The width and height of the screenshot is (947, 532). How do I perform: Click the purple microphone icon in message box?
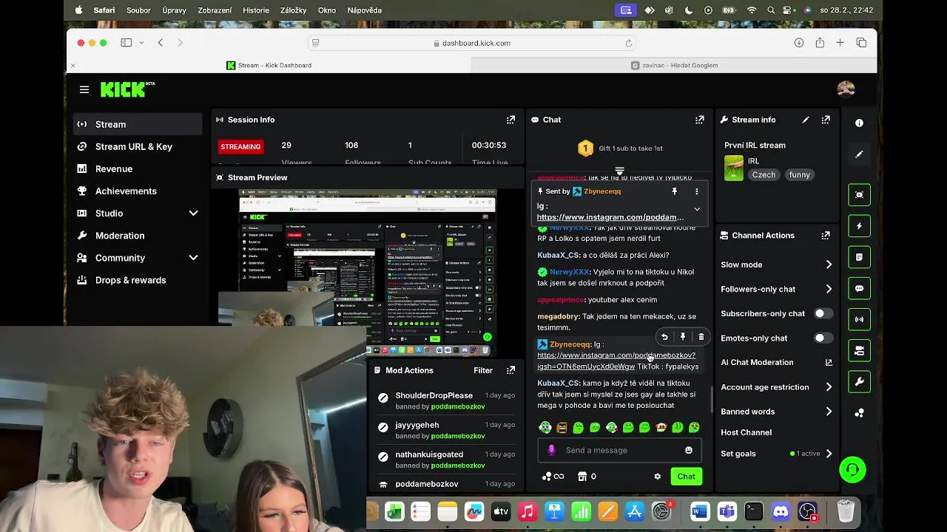[551, 450]
